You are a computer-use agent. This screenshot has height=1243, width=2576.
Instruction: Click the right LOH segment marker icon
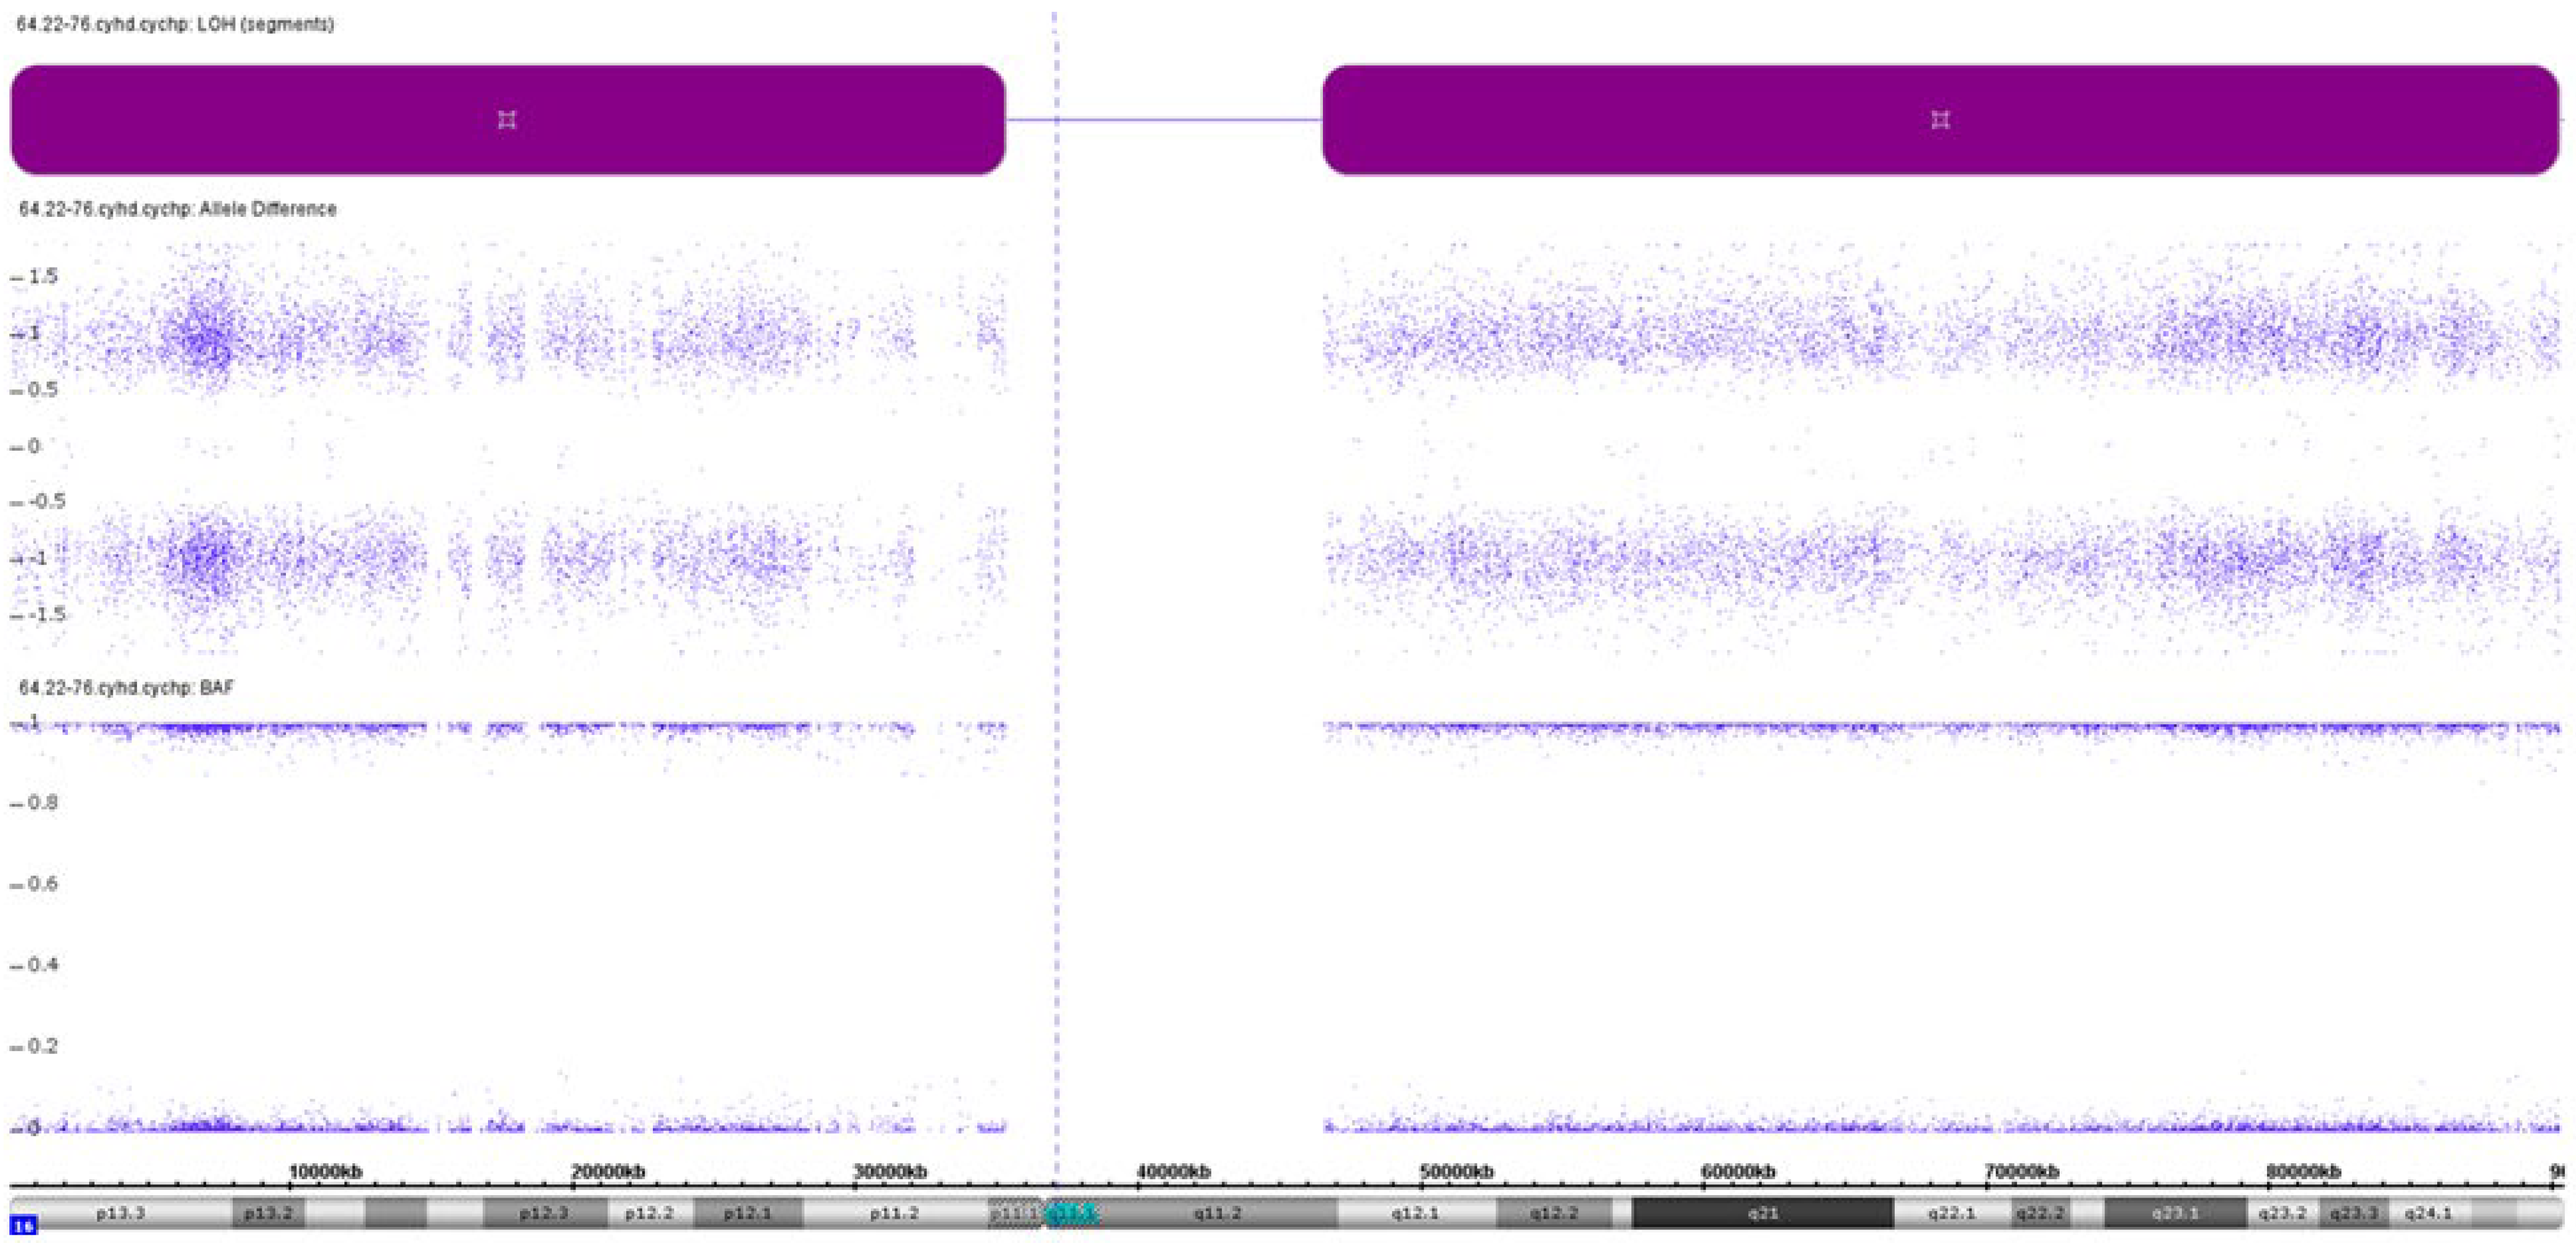click(x=1940, y=120)
